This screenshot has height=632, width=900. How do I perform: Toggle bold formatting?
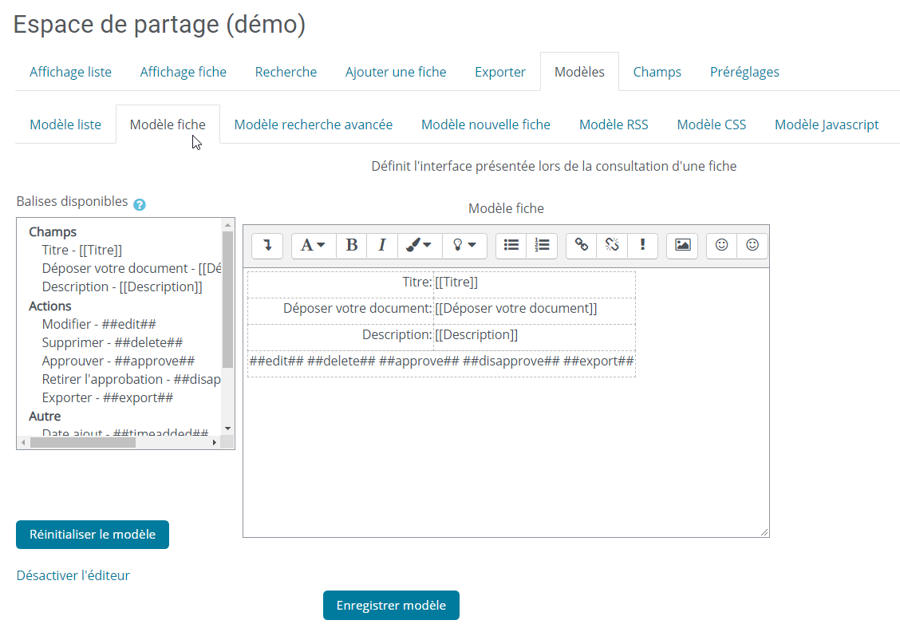(x=351, y=246)
